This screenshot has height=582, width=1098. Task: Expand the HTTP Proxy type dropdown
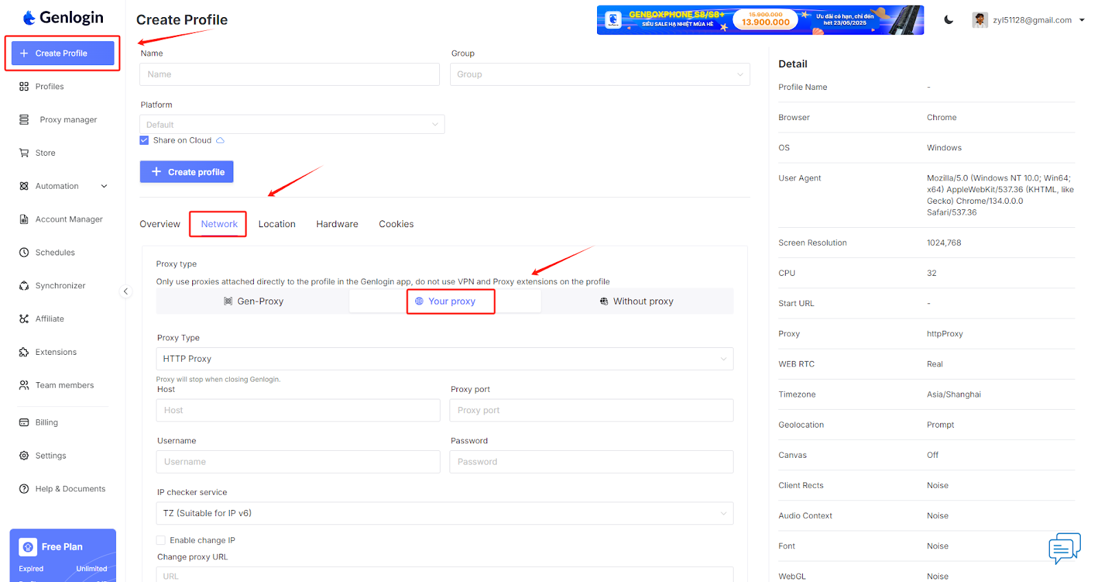tap(444, 359)
